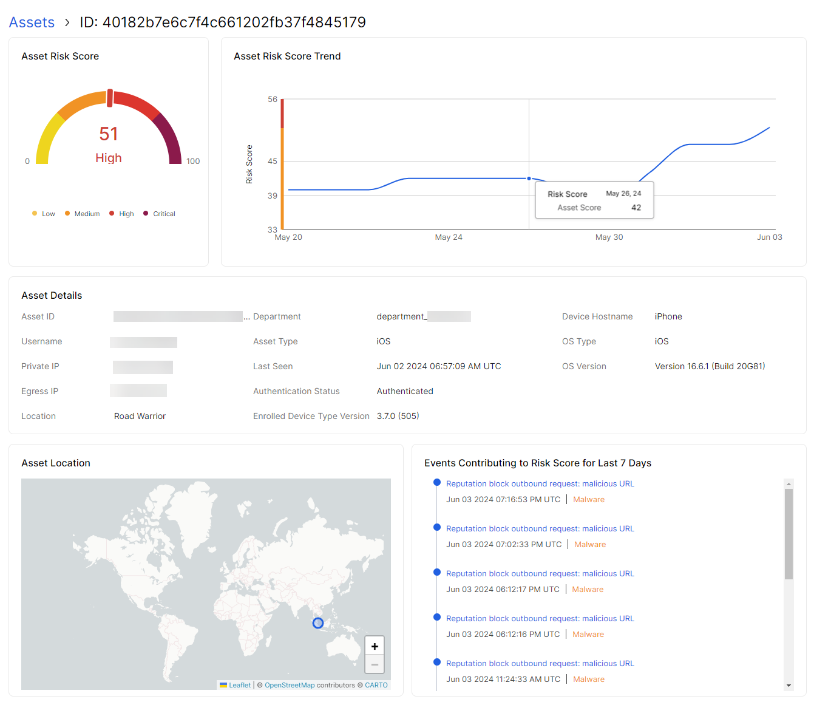Viewport: 814px width, 702px height.
Task: Click the zoom in icon on the map
Action: coord(374,646)
